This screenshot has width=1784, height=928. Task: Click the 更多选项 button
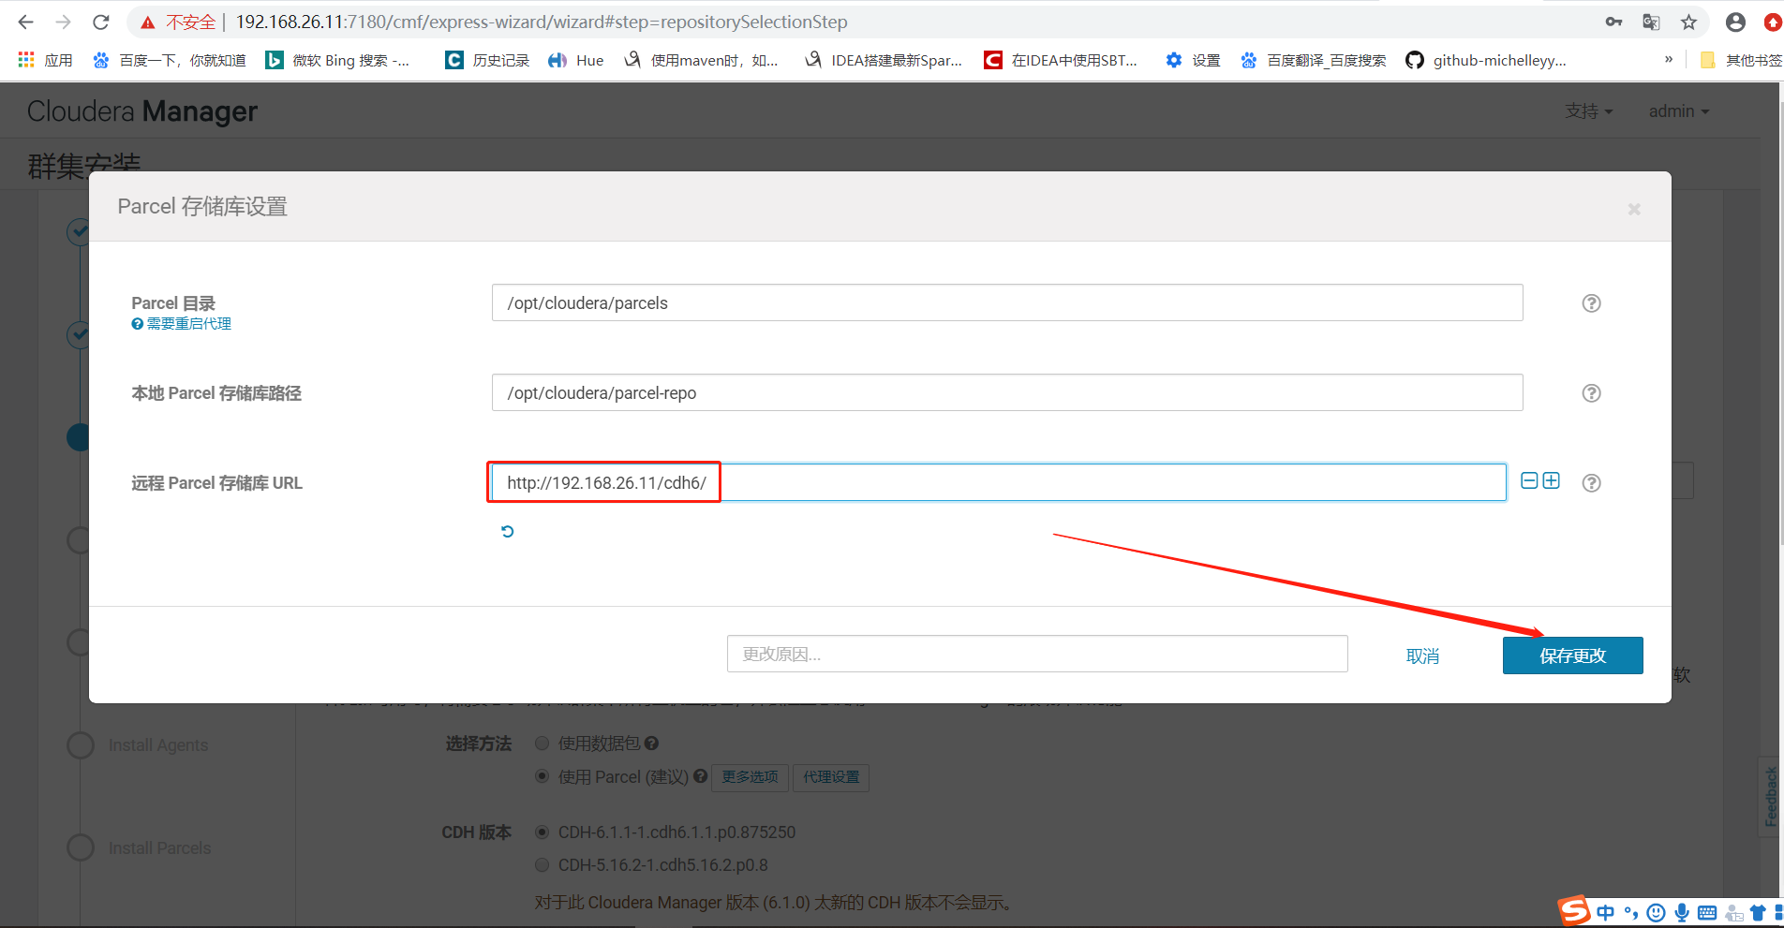[750, 777]
